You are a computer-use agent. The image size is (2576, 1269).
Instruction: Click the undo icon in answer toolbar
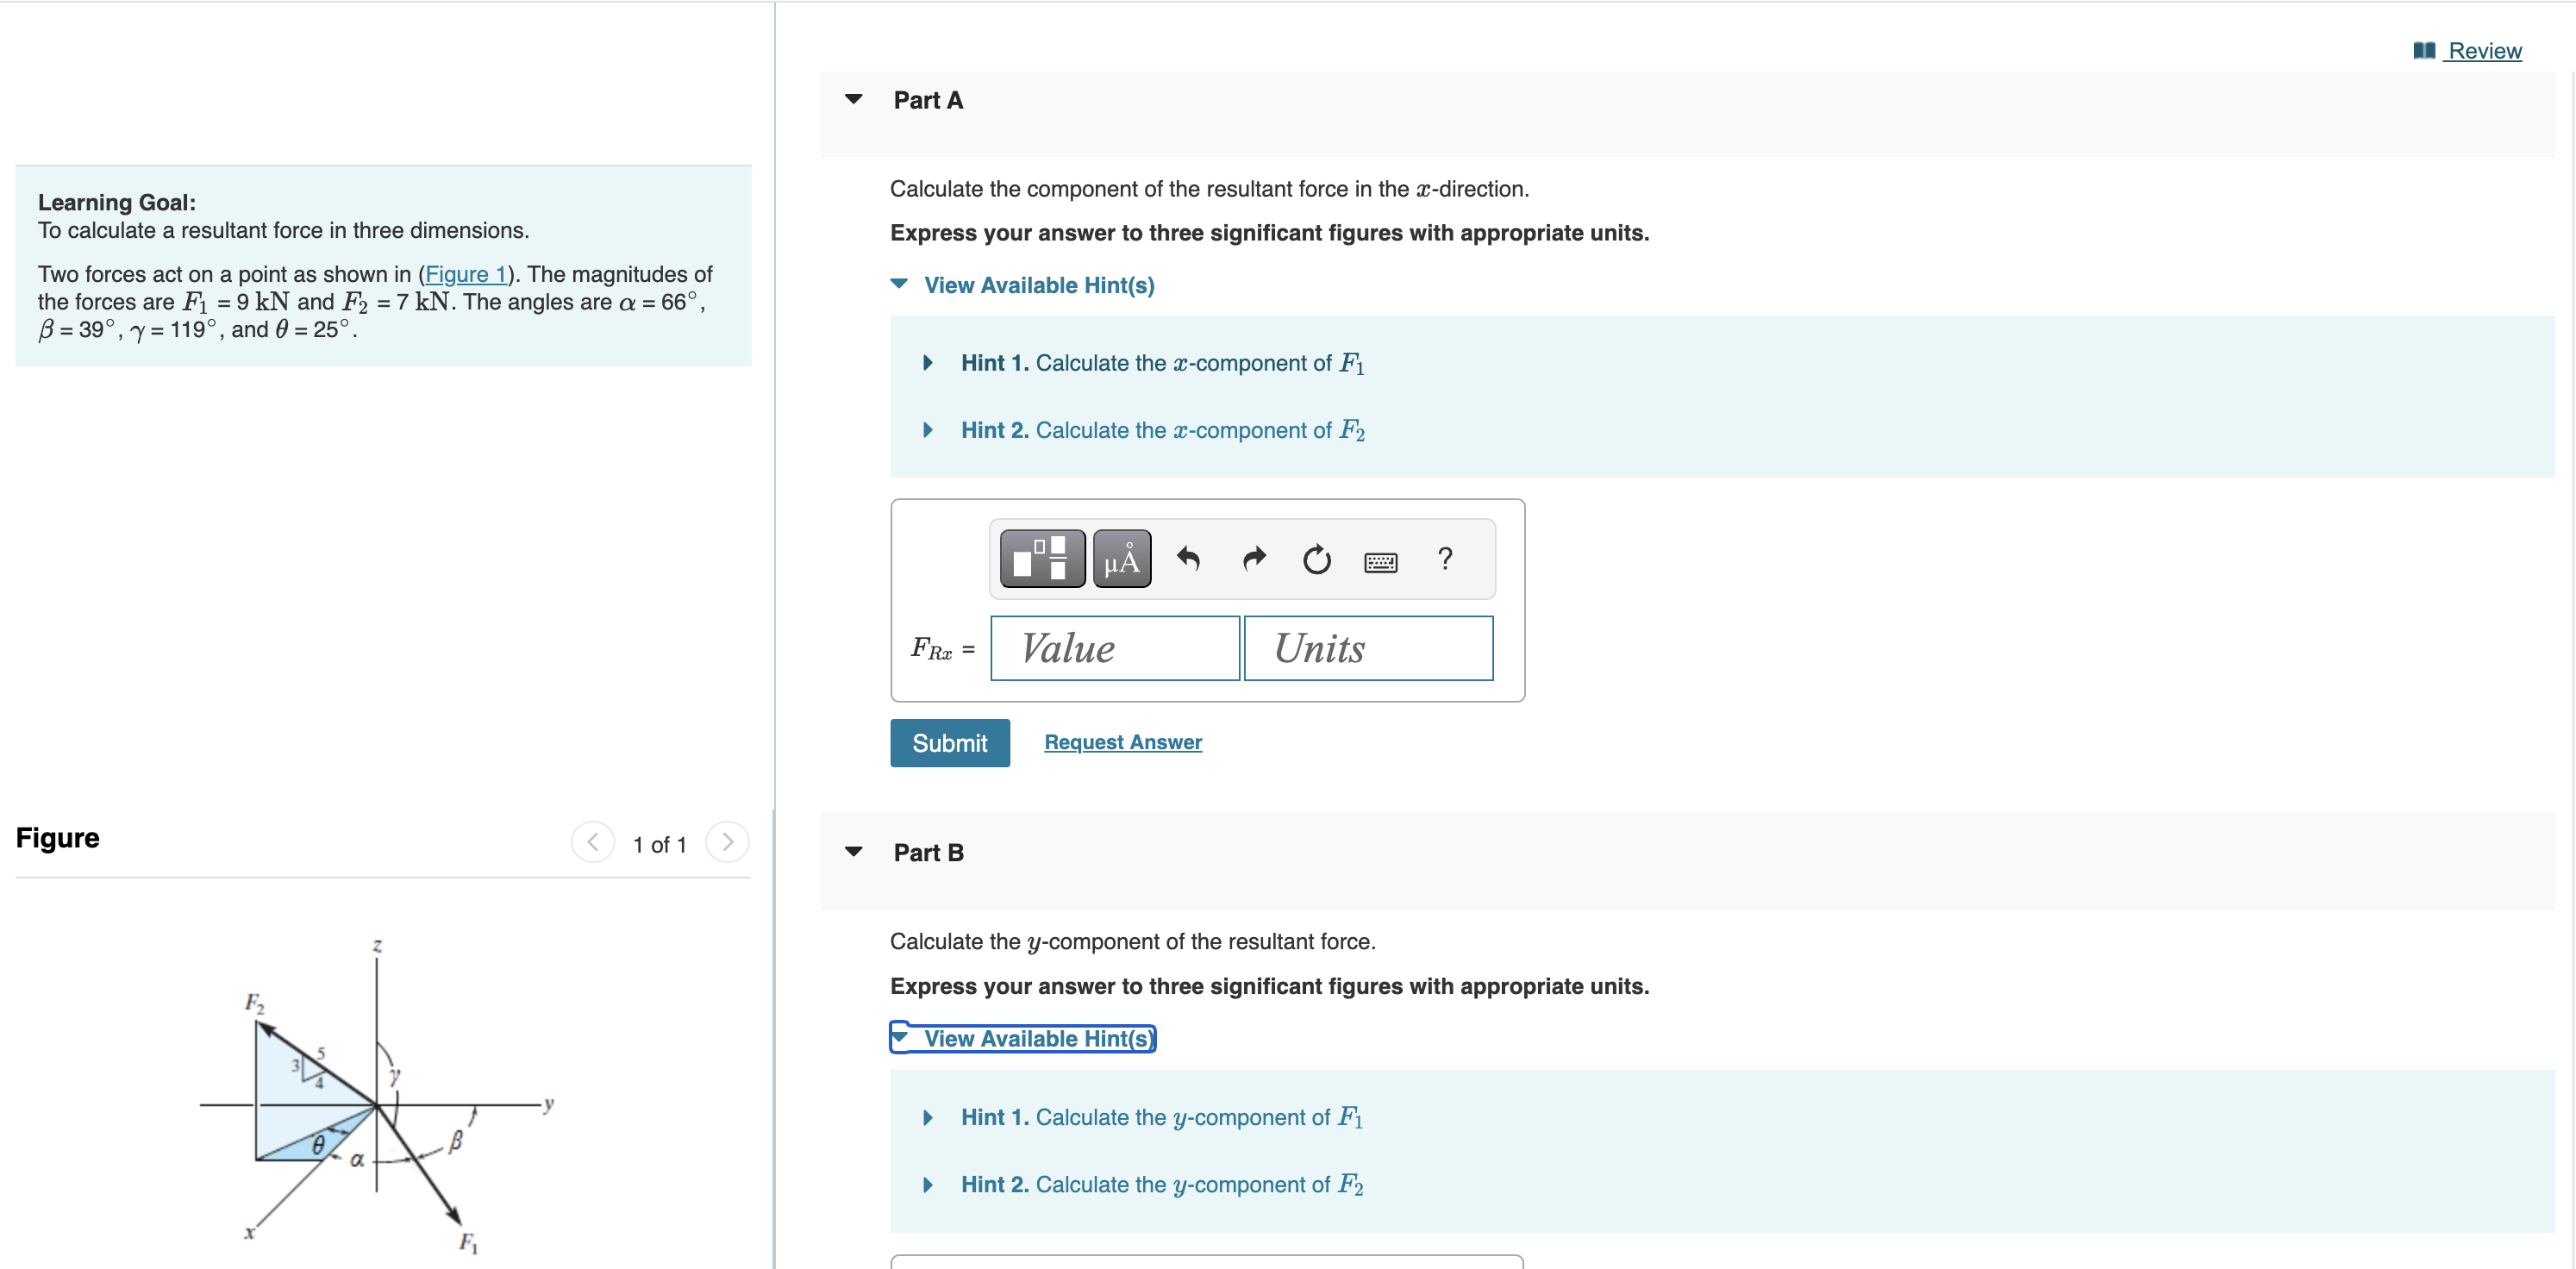[1189, 558]
